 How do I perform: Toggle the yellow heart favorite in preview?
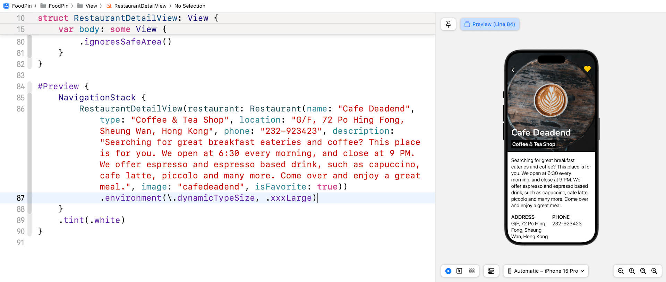click(587, 69)
